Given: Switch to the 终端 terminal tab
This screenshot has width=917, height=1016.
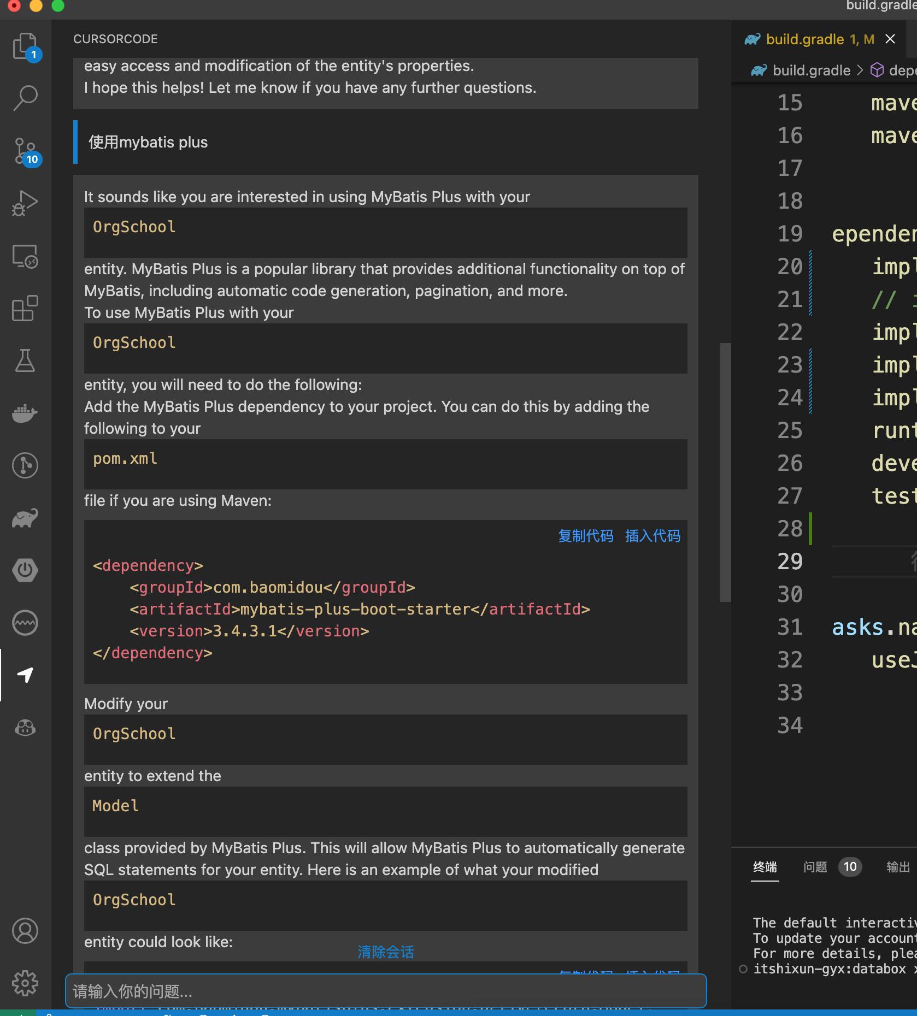Looking at the screenshot, I should (x=765, y=867).
